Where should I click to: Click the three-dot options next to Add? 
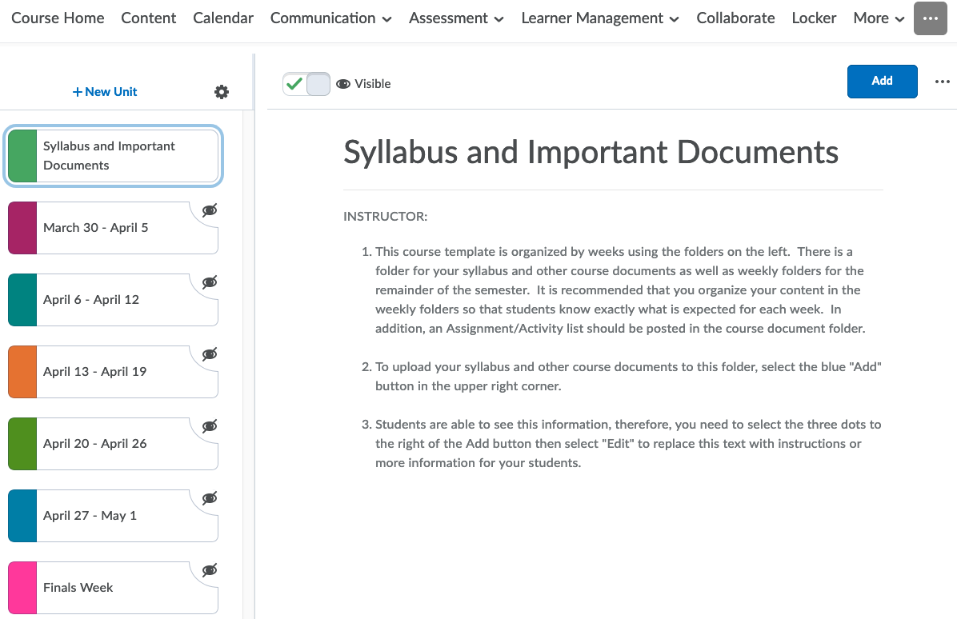pos(942,81)
